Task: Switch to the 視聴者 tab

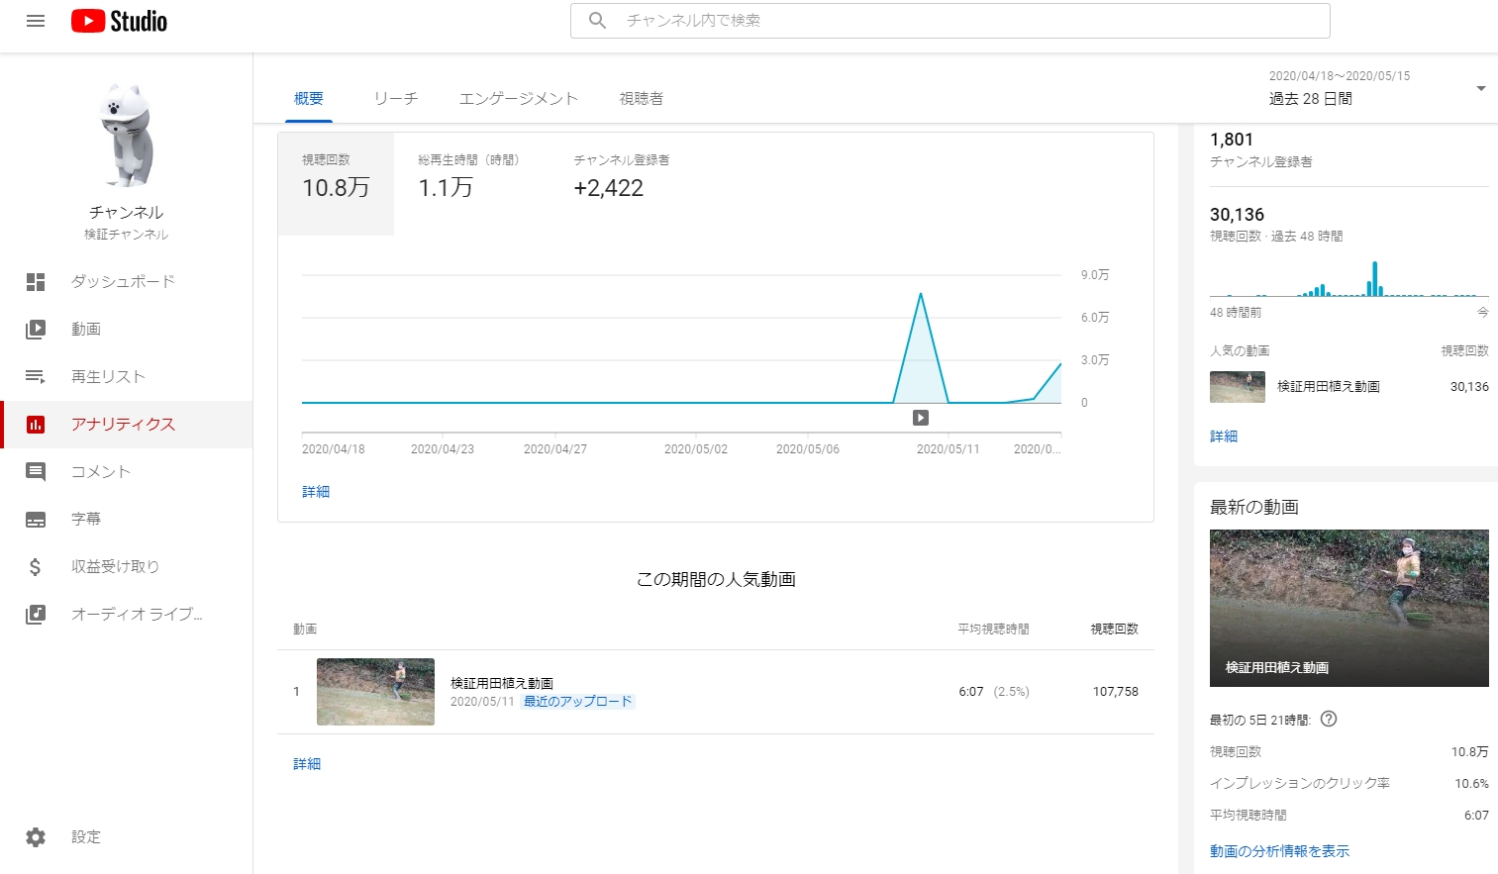Action: (641, 99)
